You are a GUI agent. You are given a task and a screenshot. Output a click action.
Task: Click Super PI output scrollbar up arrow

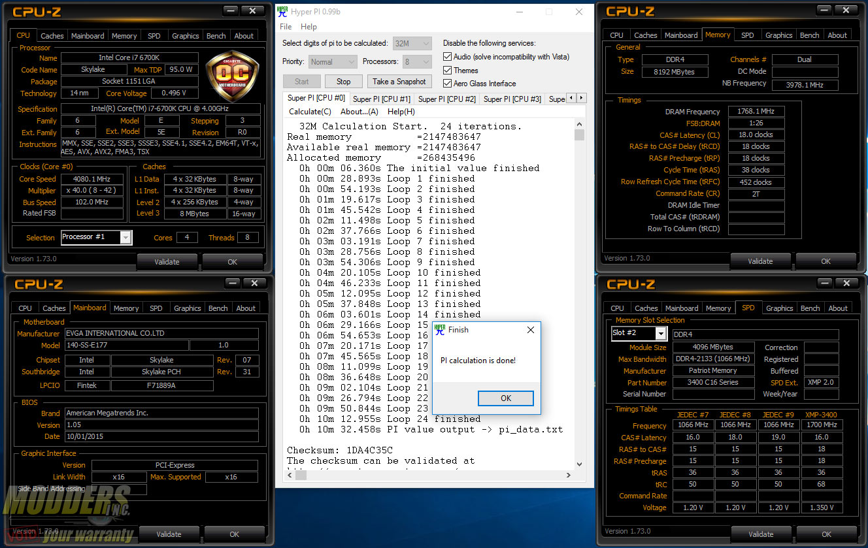click(x=579, y=124)
